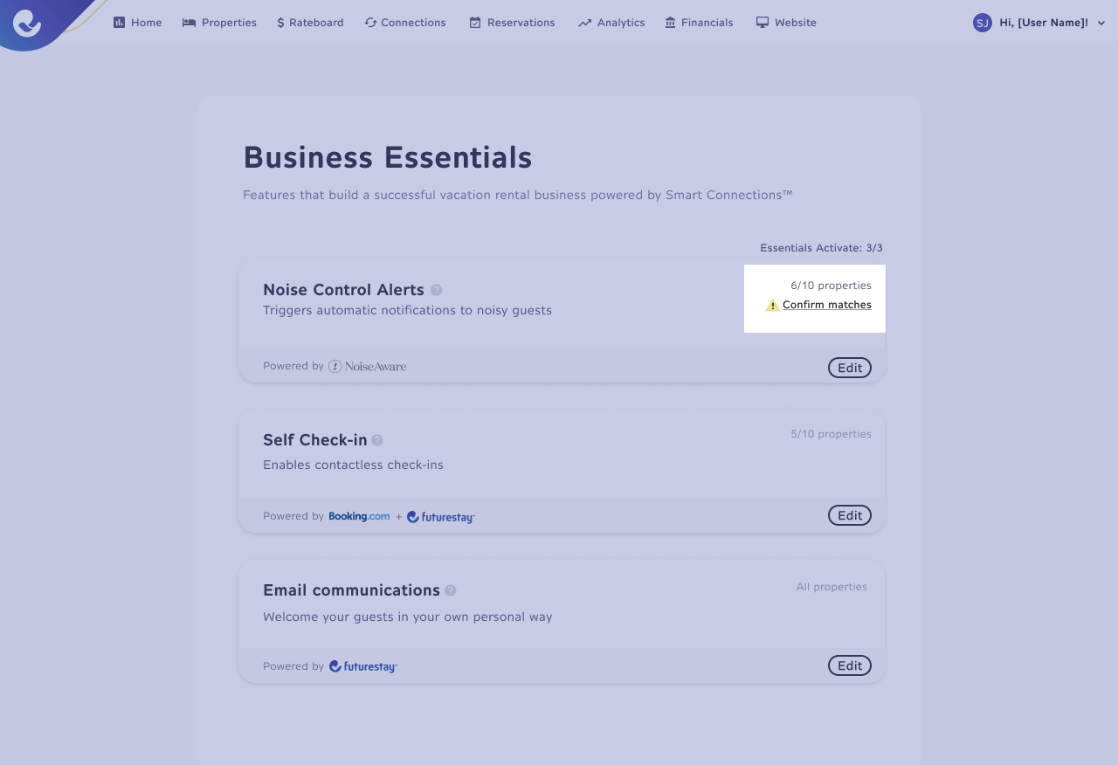Click the Futurestay logo in top corner
Image resolution: width=1118 pixels, height=765 pixels.
coord(27,23)
